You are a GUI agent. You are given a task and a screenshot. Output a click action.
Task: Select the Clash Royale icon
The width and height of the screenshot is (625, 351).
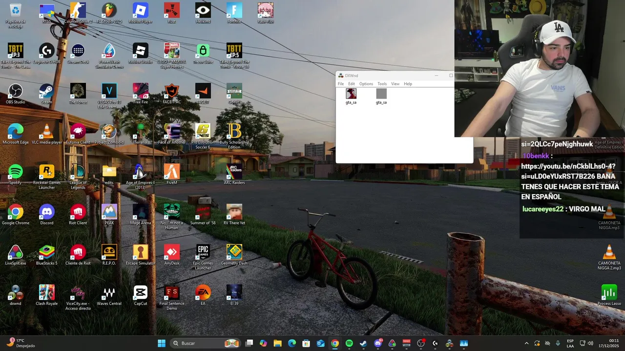click(x=47, y=295)
